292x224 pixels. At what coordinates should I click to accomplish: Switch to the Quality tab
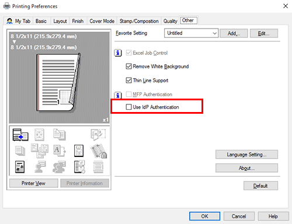pyautogui.click(x=171, y=21)
